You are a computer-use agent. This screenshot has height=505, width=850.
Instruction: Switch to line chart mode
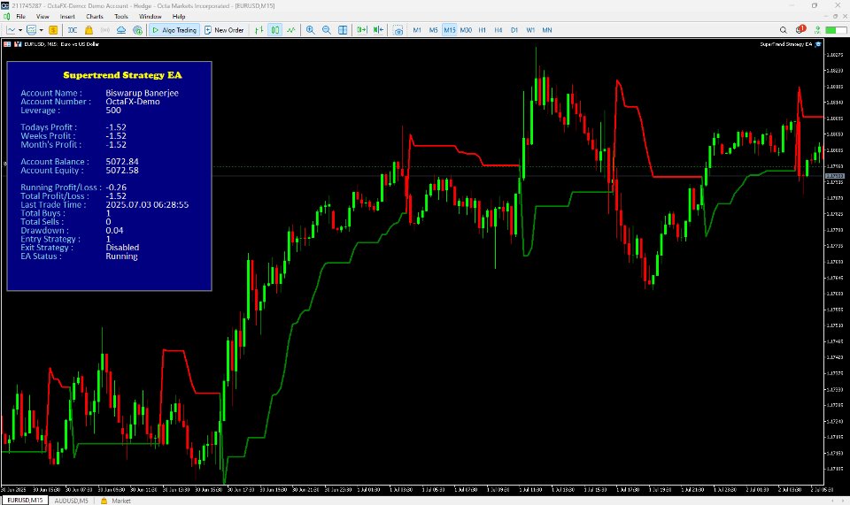tap(291, 30)
